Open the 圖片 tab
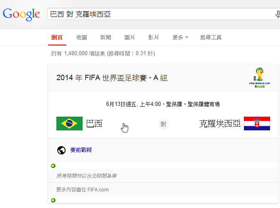The height and width of the screenshot is (208, 280). pos(129,37)
